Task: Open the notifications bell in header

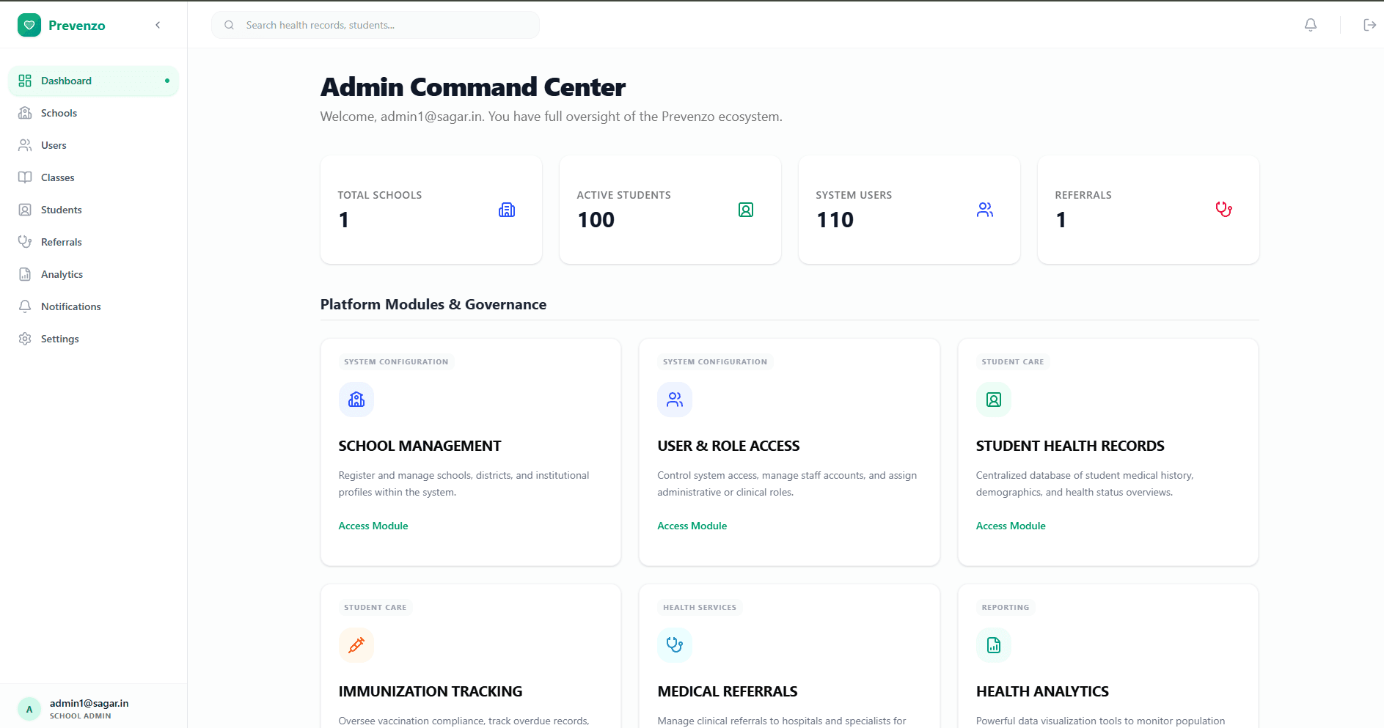Action: tap(1311, 25)
